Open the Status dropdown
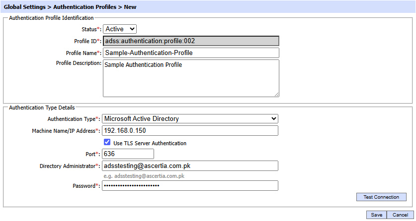 click(119, 29)
